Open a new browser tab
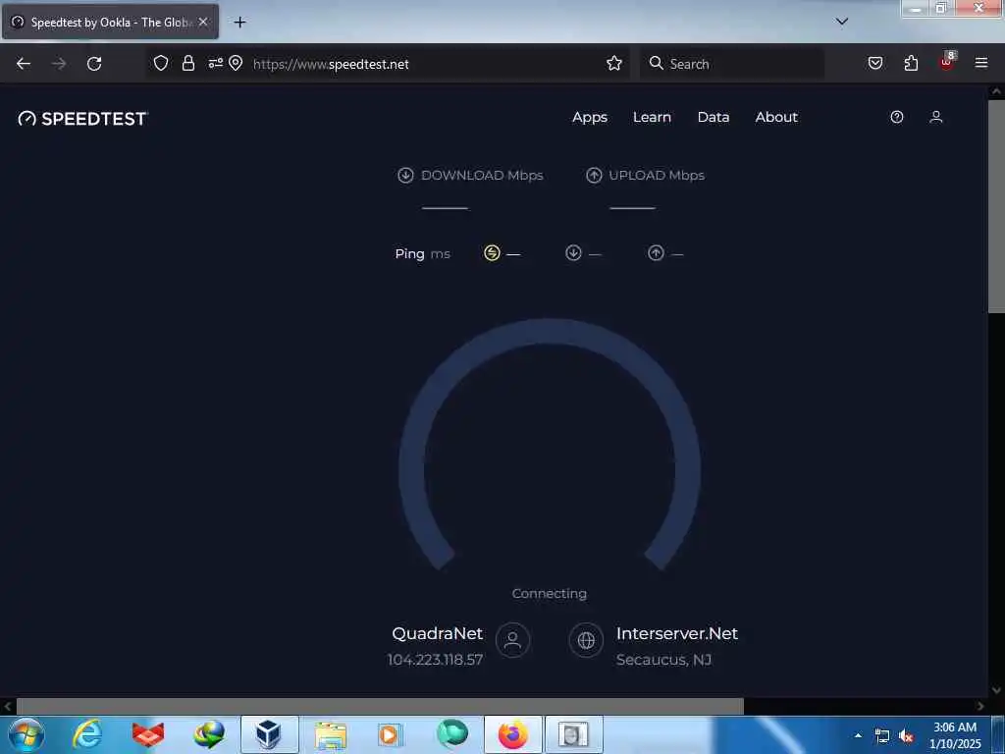 click(x=239, y=23)
